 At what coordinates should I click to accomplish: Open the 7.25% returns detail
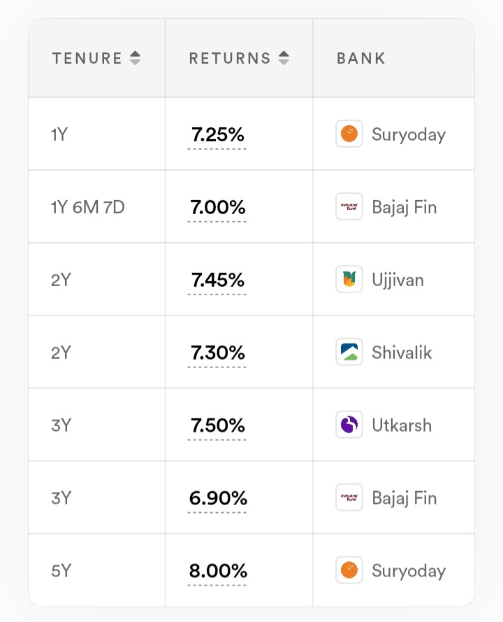click(217, 134)
